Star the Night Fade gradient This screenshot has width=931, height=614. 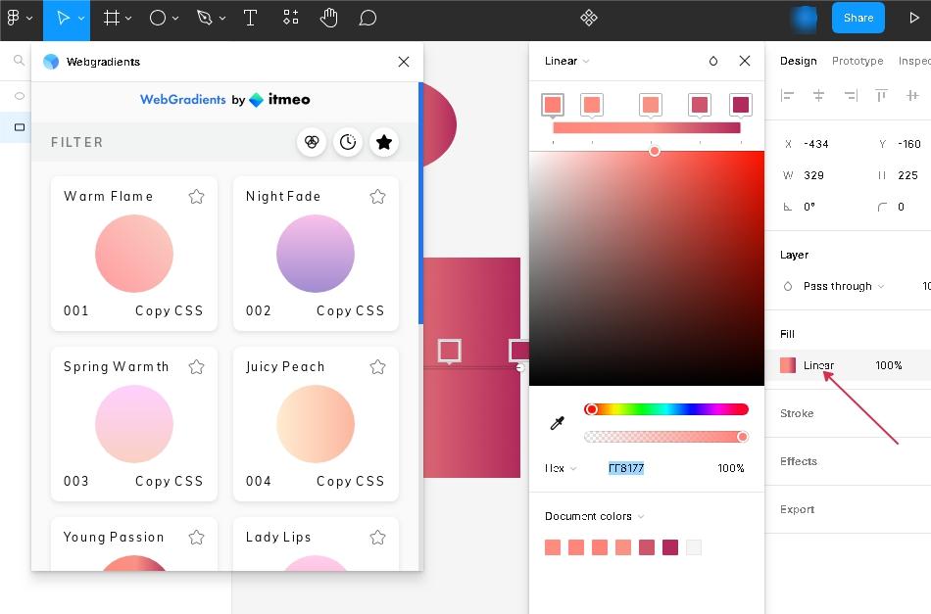pyautogui.click(x=377, y=196)
